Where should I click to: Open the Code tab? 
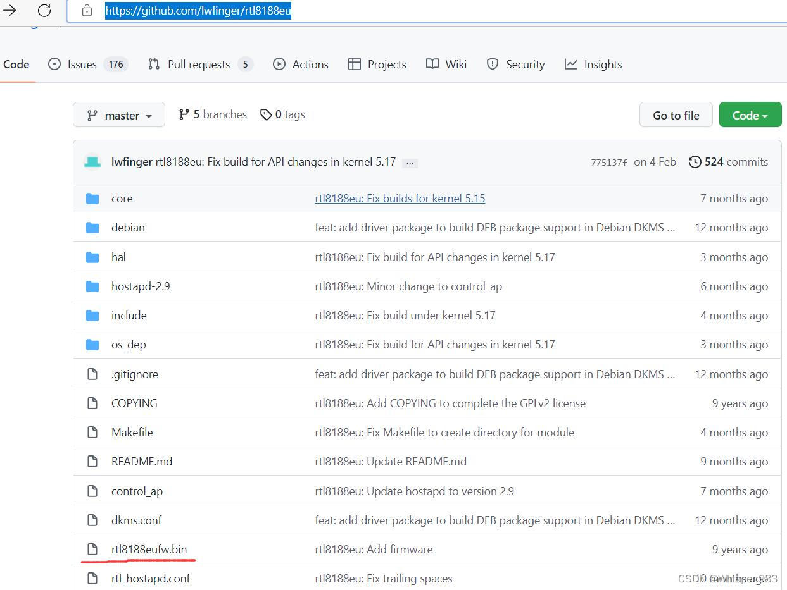click(16, 64)
